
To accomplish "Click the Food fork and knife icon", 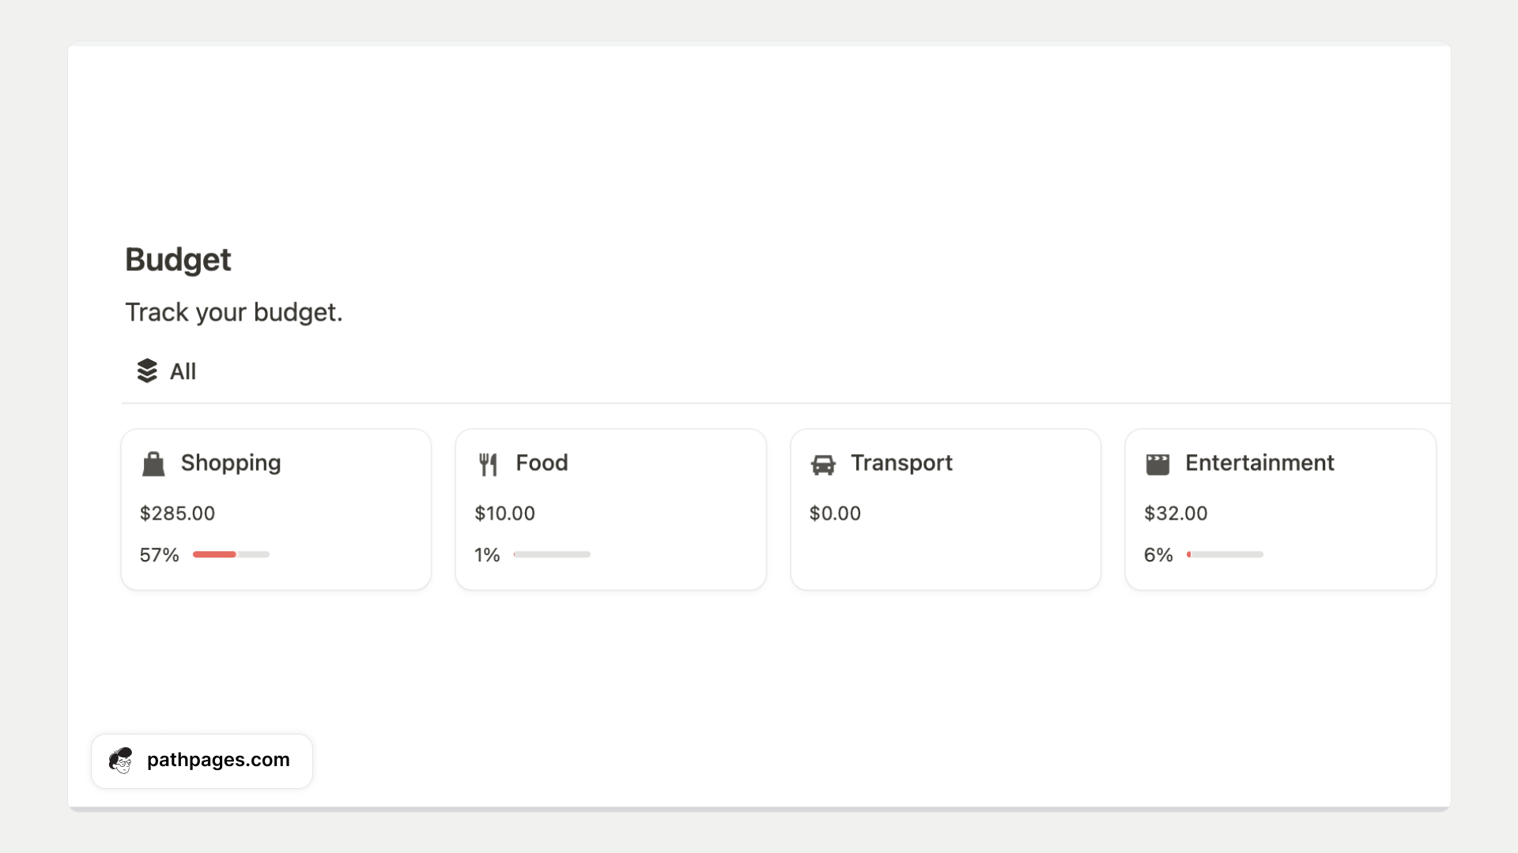I will (x=488, y=464).
